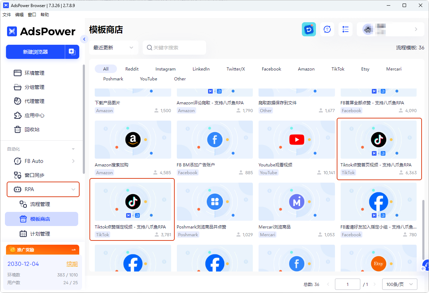The width and height of the screenshot is (429, 293).
Task: Collapse the 自动化 section header
Action: [x=73, y=149]
